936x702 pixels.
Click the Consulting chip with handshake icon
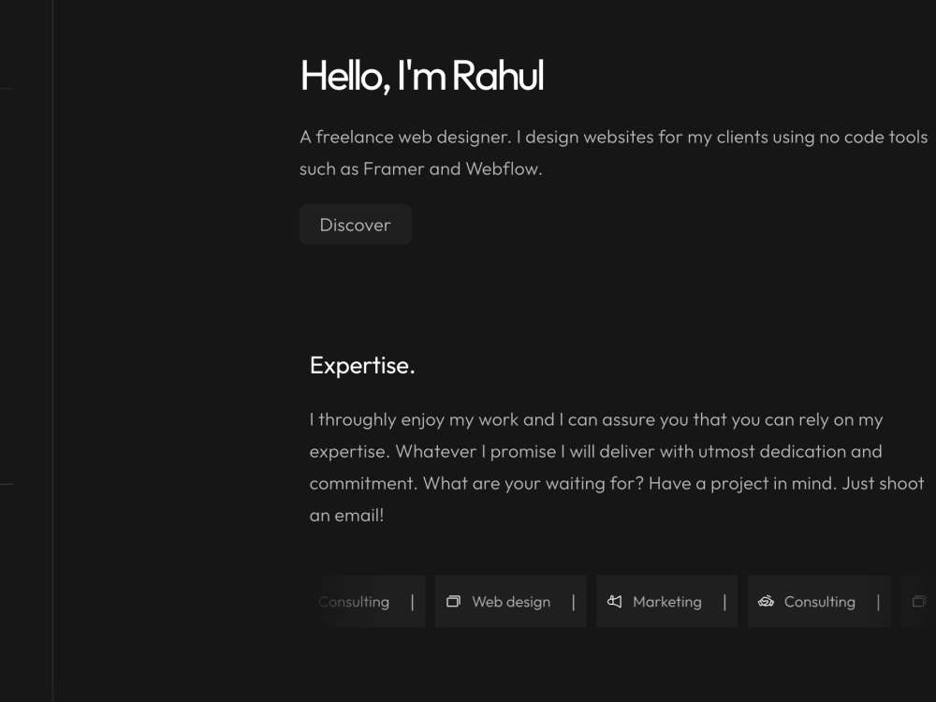[819, 602]
